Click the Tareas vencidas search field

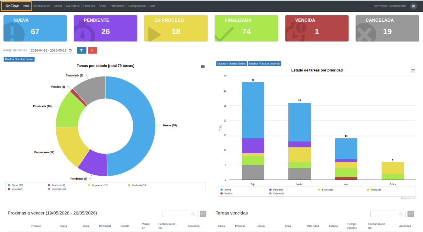point(388,214)
